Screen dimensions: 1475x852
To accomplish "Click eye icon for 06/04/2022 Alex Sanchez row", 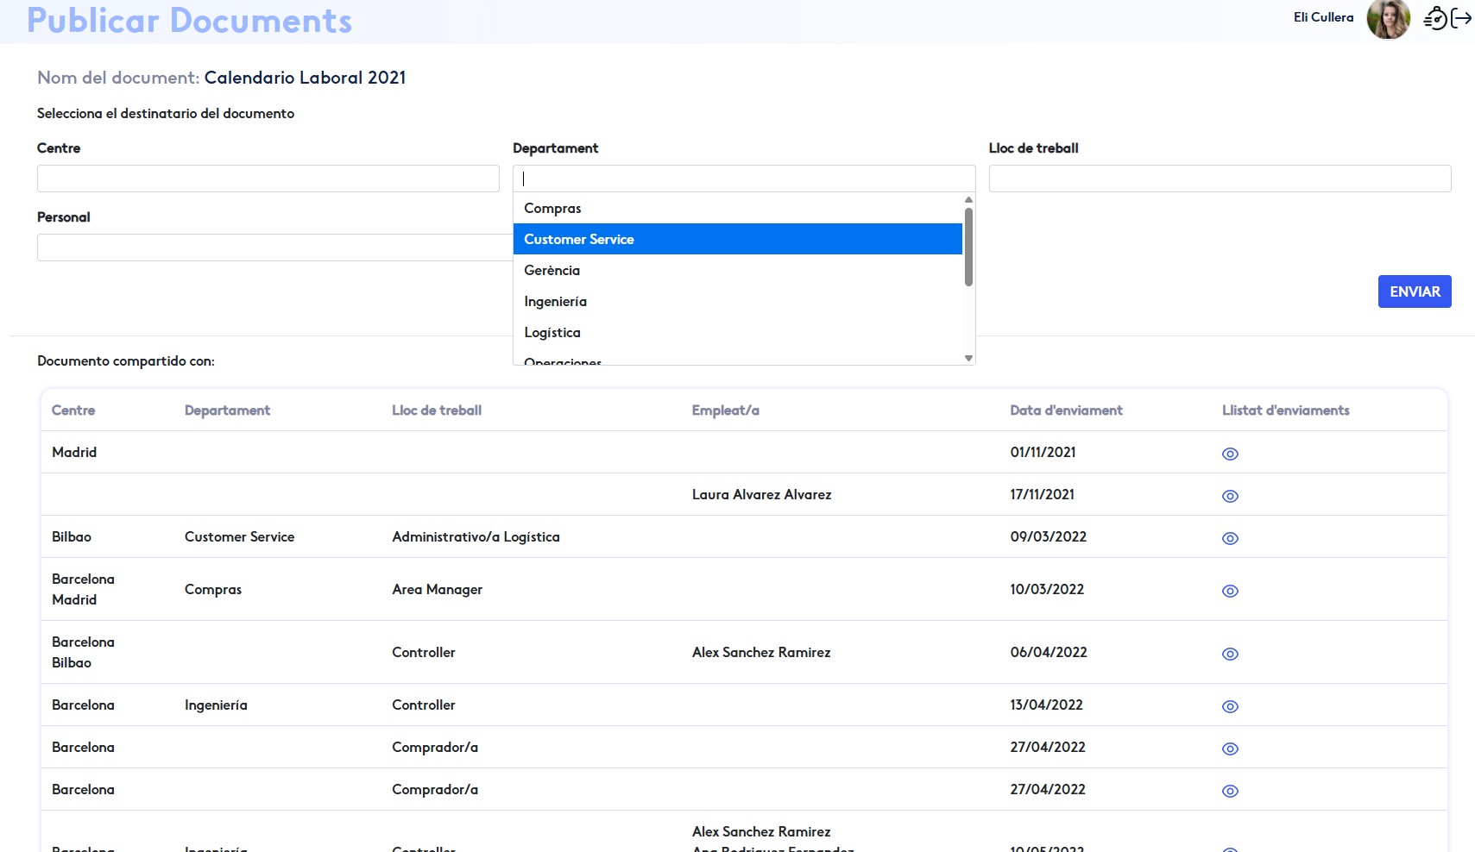I will [1230, 654].
